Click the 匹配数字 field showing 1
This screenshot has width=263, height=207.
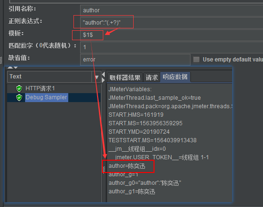[x=172, y=47]
